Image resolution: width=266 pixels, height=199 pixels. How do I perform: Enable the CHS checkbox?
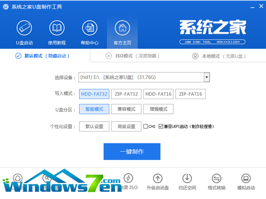[146, 126]
